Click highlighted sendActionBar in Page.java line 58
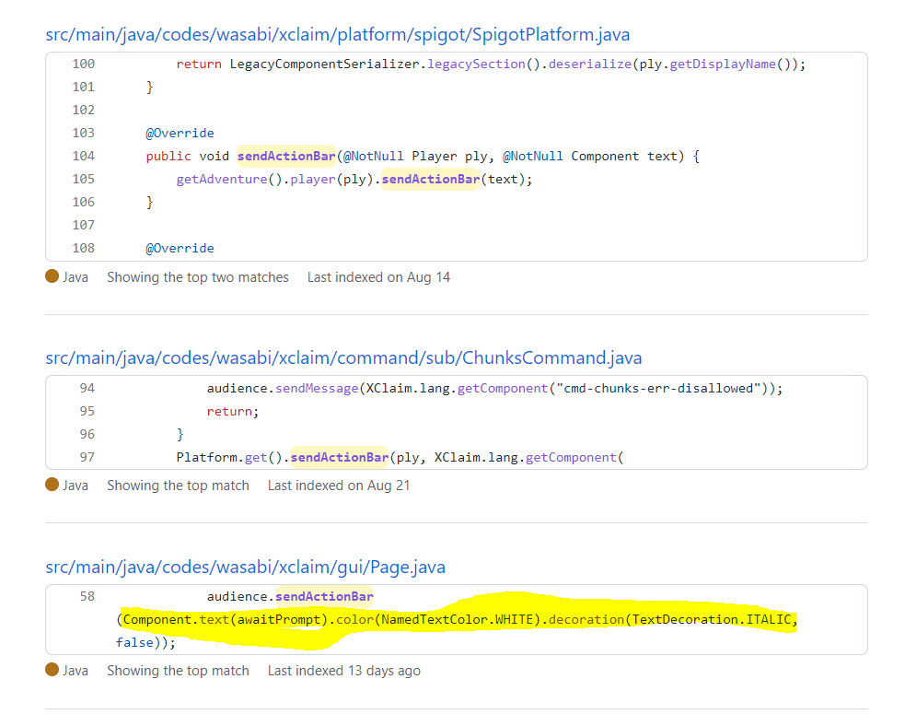Viewport: 905px width, 726px height. pos(324,597)
